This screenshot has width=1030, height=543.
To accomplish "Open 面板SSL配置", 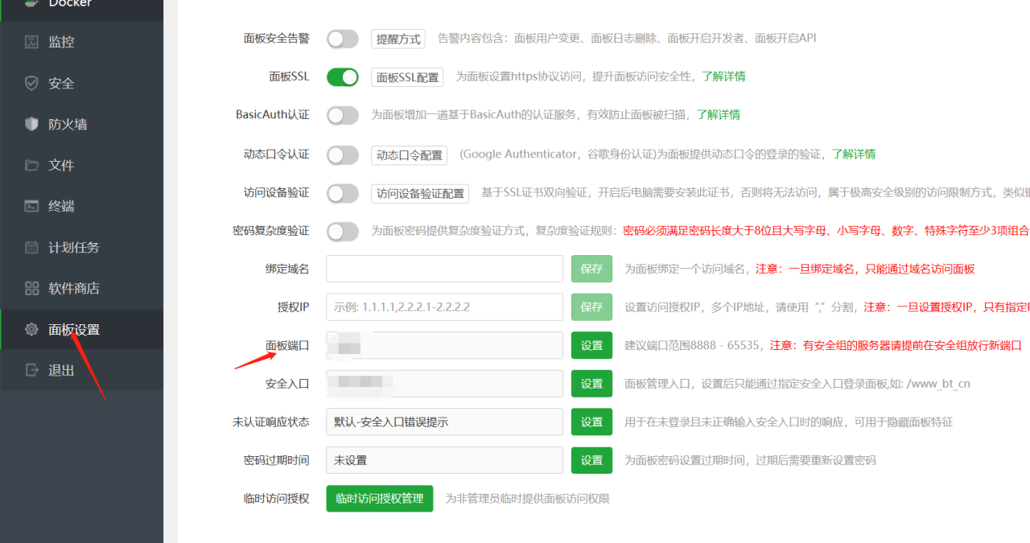I will pos(408,77).
